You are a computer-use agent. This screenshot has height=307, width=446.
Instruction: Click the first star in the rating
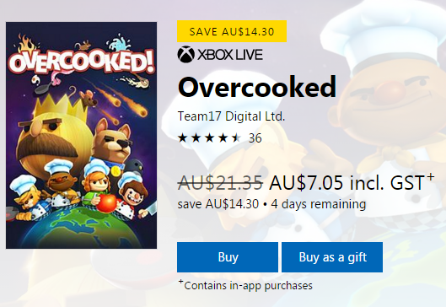tap(182, 138)
